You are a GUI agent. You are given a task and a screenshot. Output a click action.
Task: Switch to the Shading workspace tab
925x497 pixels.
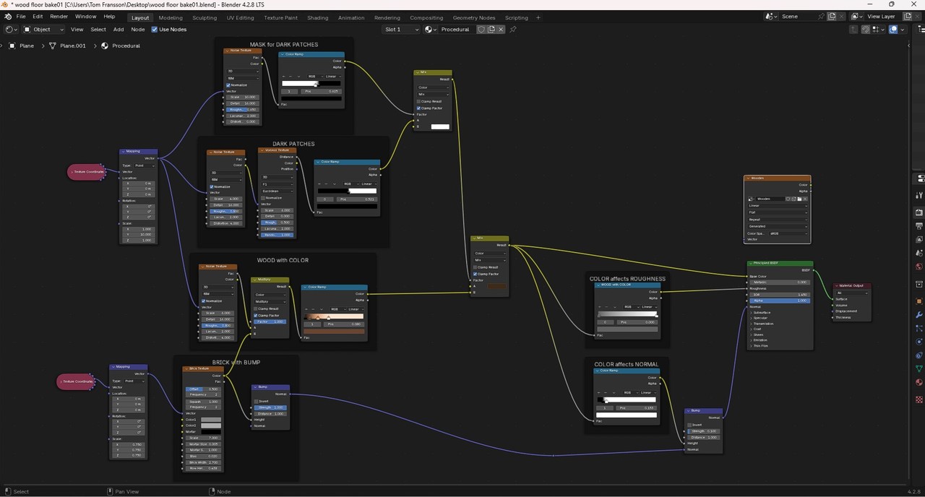pos(317,17)
